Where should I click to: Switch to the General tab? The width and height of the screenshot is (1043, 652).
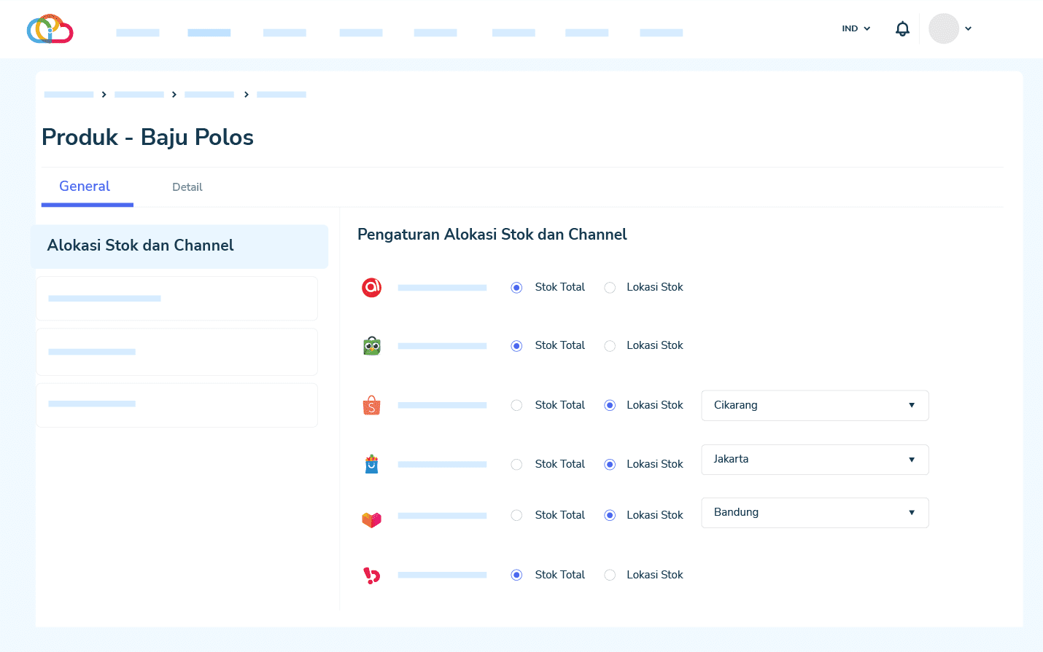(x=85, y=186)
